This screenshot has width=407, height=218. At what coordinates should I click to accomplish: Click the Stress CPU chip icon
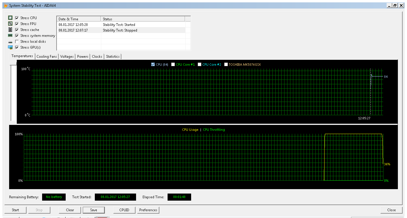point(10,18)
